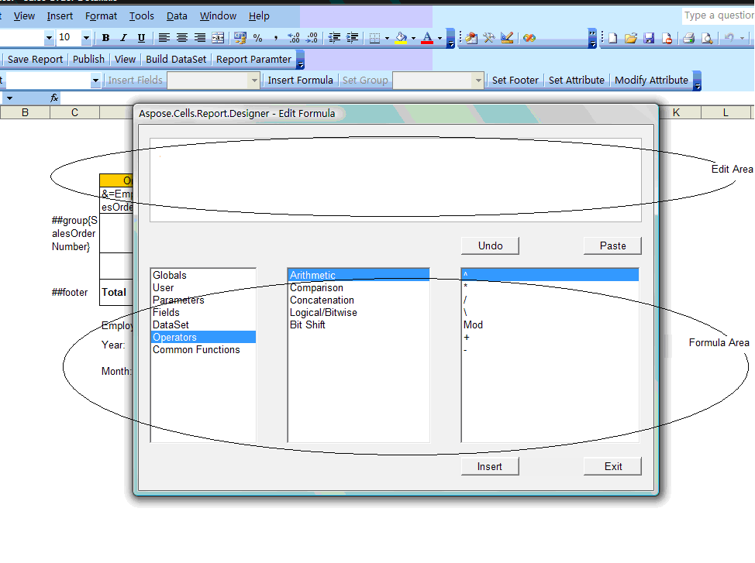Click Set Footer button
This screenshot has height=563, width=755.
coord(515,81)
